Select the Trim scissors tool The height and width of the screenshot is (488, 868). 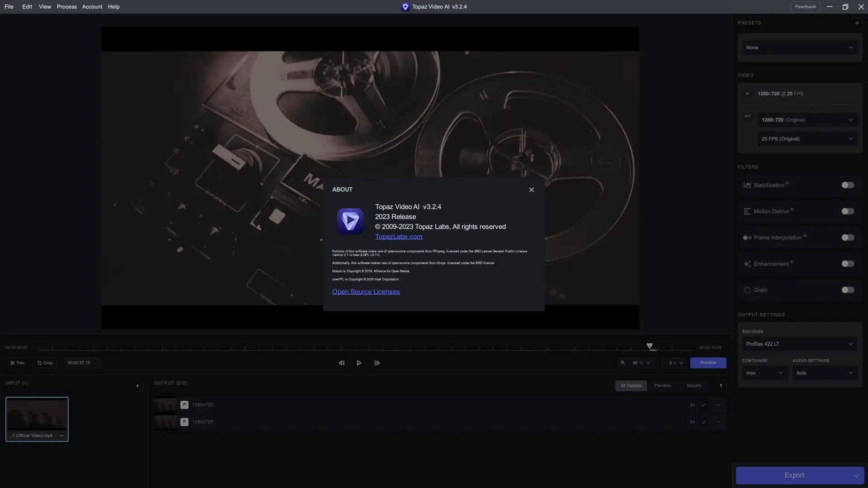17,363
